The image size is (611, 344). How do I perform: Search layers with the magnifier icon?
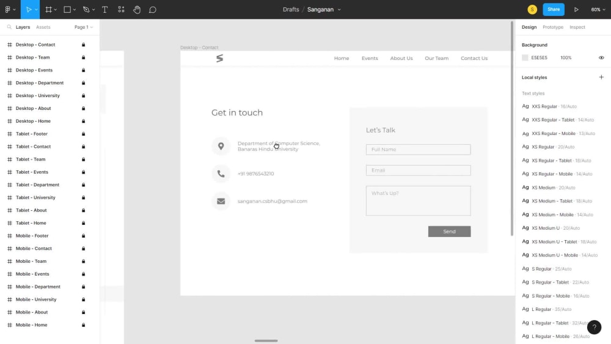pyautogui.click(x=9, y=27)
